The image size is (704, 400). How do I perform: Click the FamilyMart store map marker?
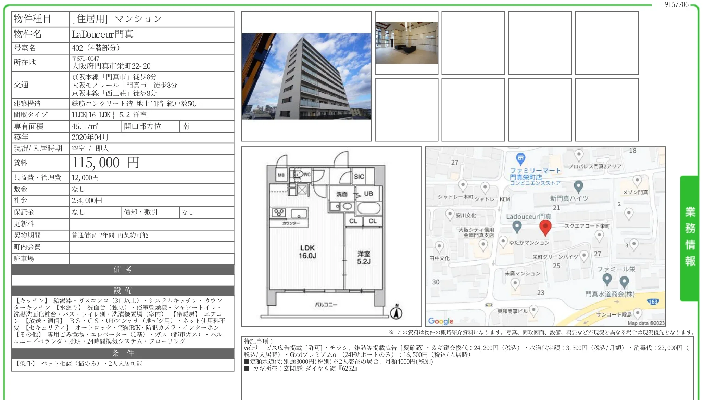[x=520, y=158]
